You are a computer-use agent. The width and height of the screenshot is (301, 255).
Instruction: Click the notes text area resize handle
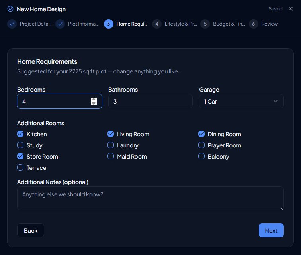click(281, 208)
